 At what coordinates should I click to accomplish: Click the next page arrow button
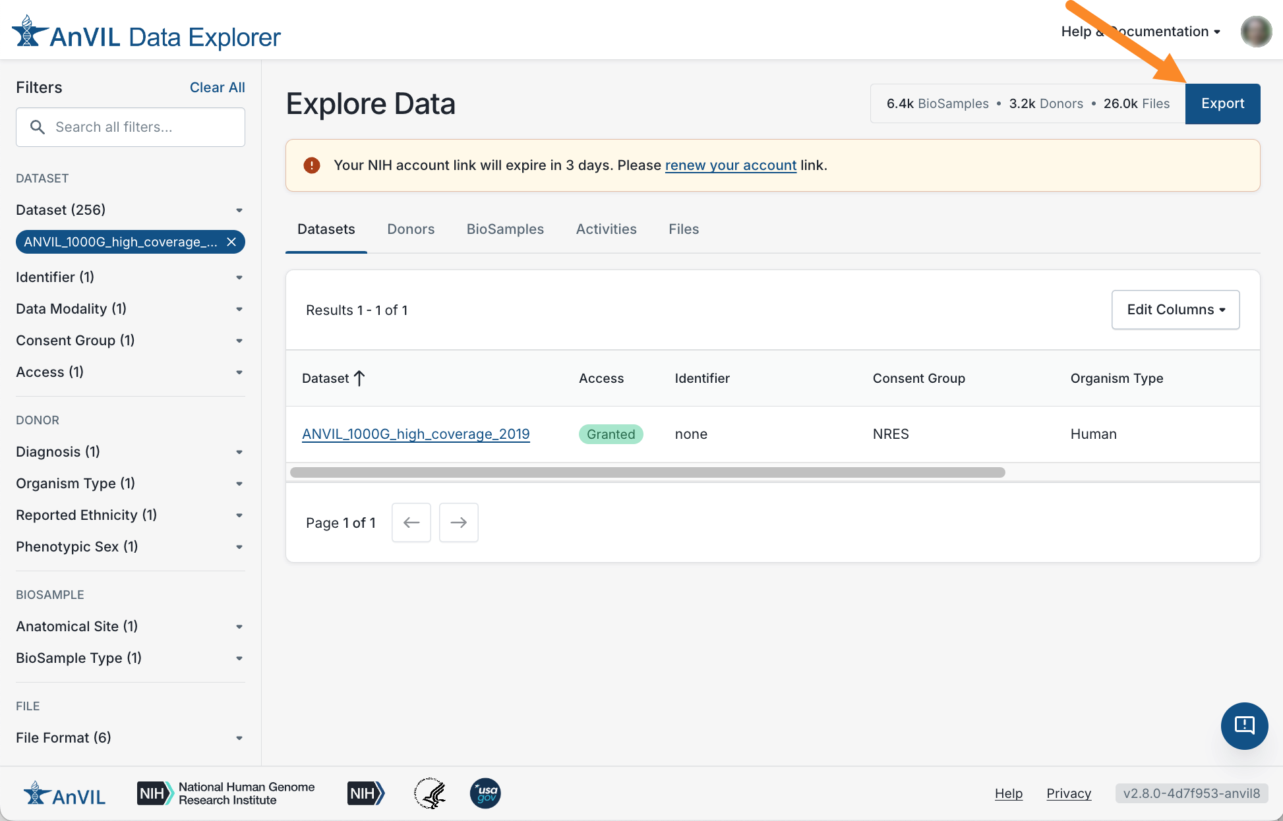click(458, 523)
